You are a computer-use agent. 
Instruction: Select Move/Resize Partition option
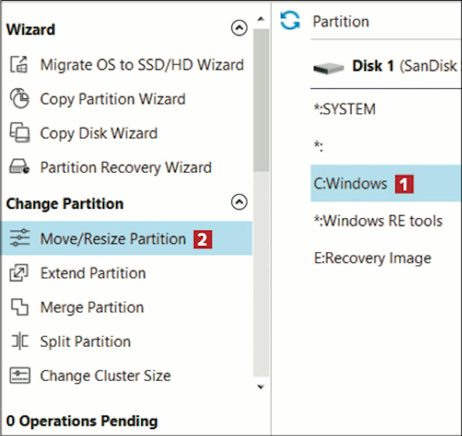point(113,239)
